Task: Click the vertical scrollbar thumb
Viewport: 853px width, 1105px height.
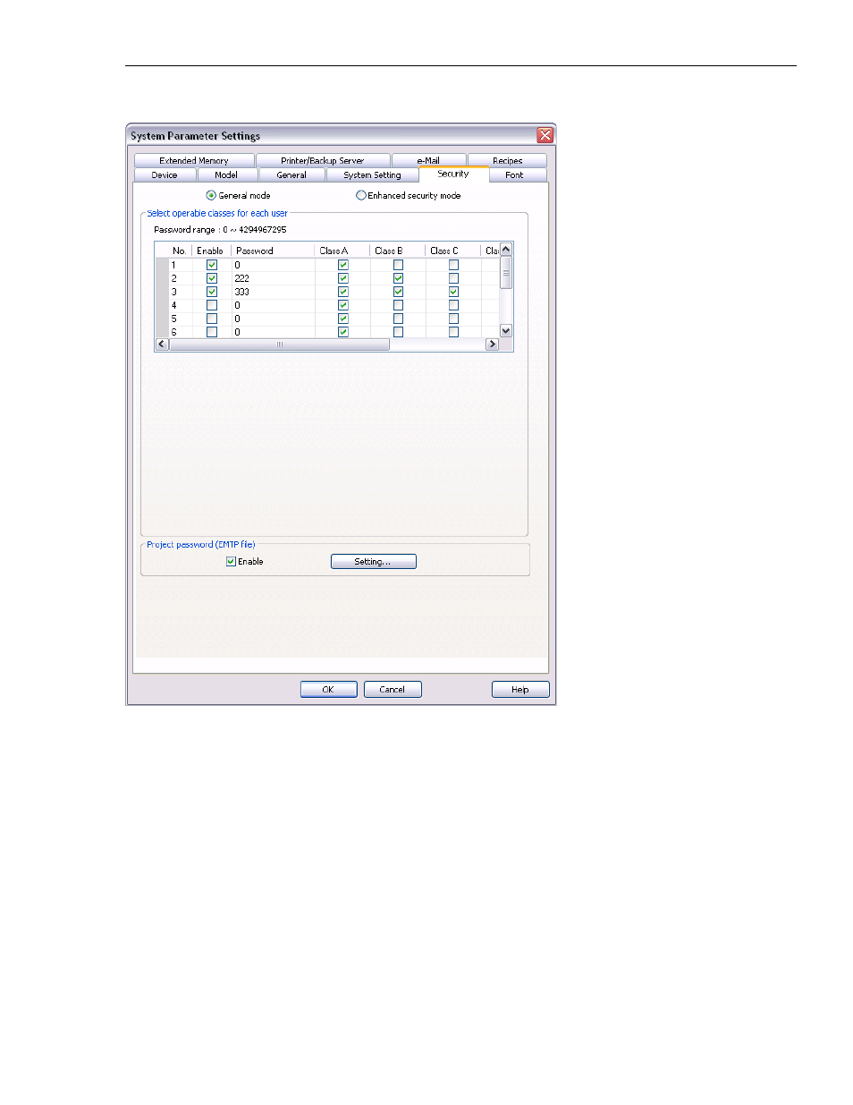Action: pos(506,272)
